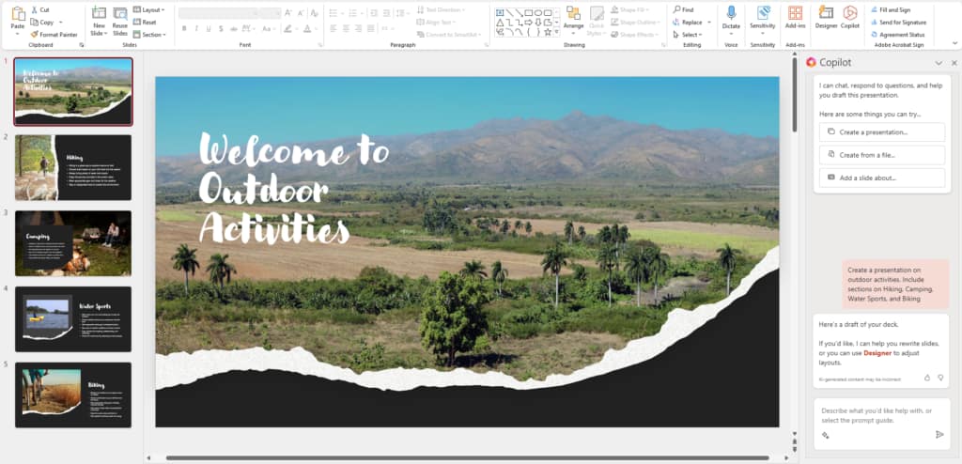The height and width of the screenshot is (464, 962).
Task: Open the Layout dropdown
Action: [149, 9]
